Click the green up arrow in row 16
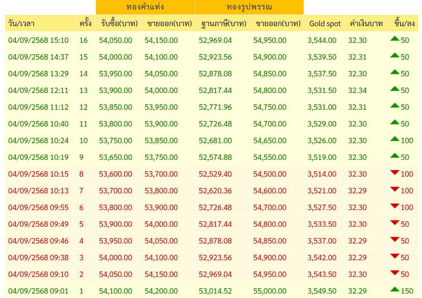 click(x=394, y=39)
